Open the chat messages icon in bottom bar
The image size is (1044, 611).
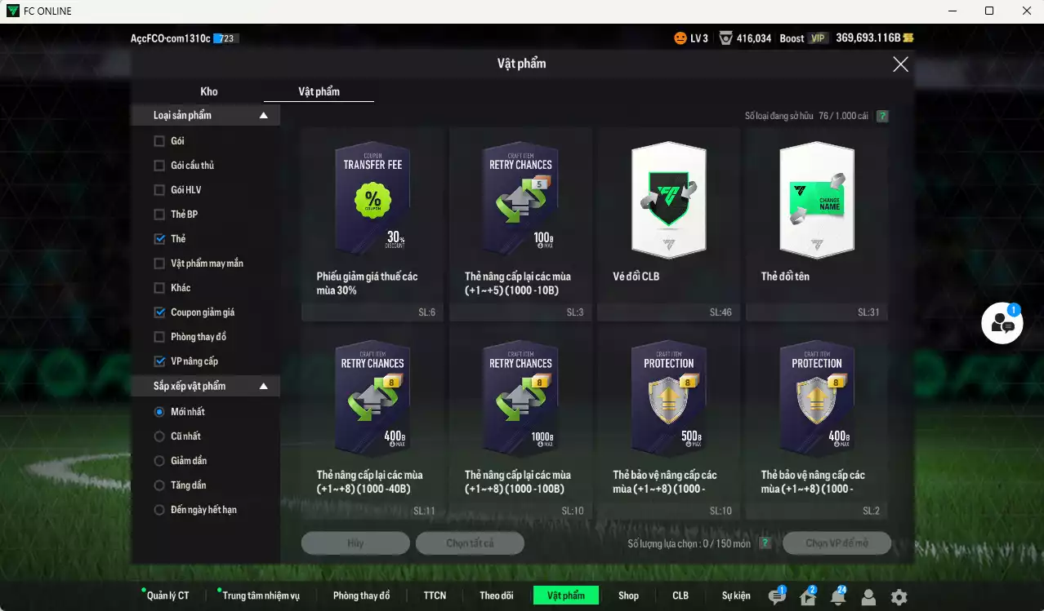tap(777, 597)
